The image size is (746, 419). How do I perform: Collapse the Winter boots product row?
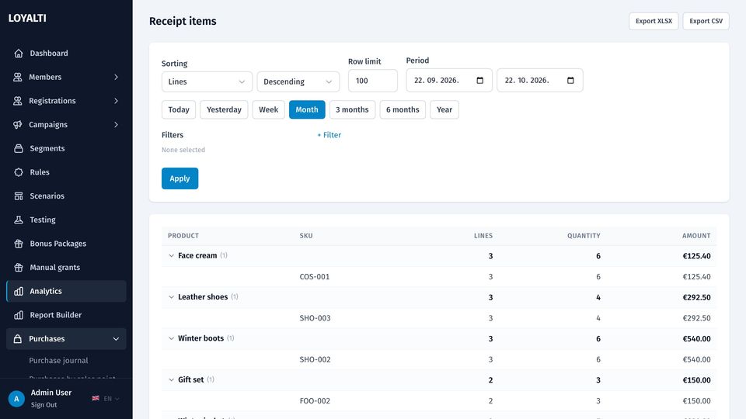coord(171,338)
